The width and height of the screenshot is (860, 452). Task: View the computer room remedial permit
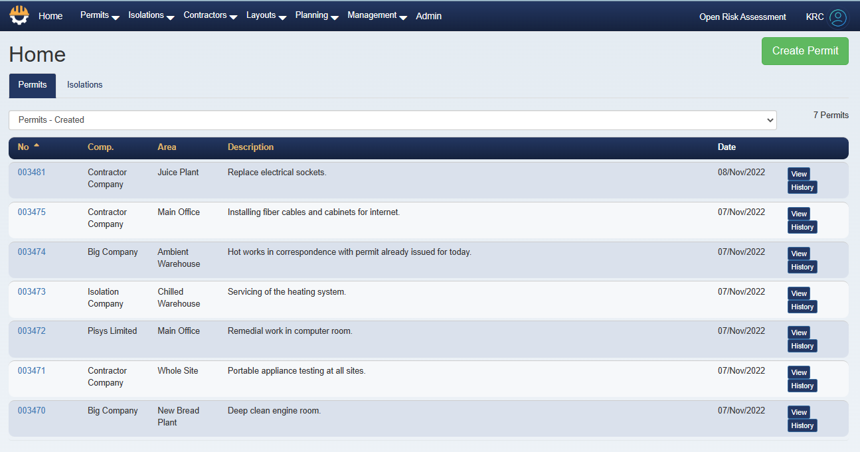click(x=799, y=333)
